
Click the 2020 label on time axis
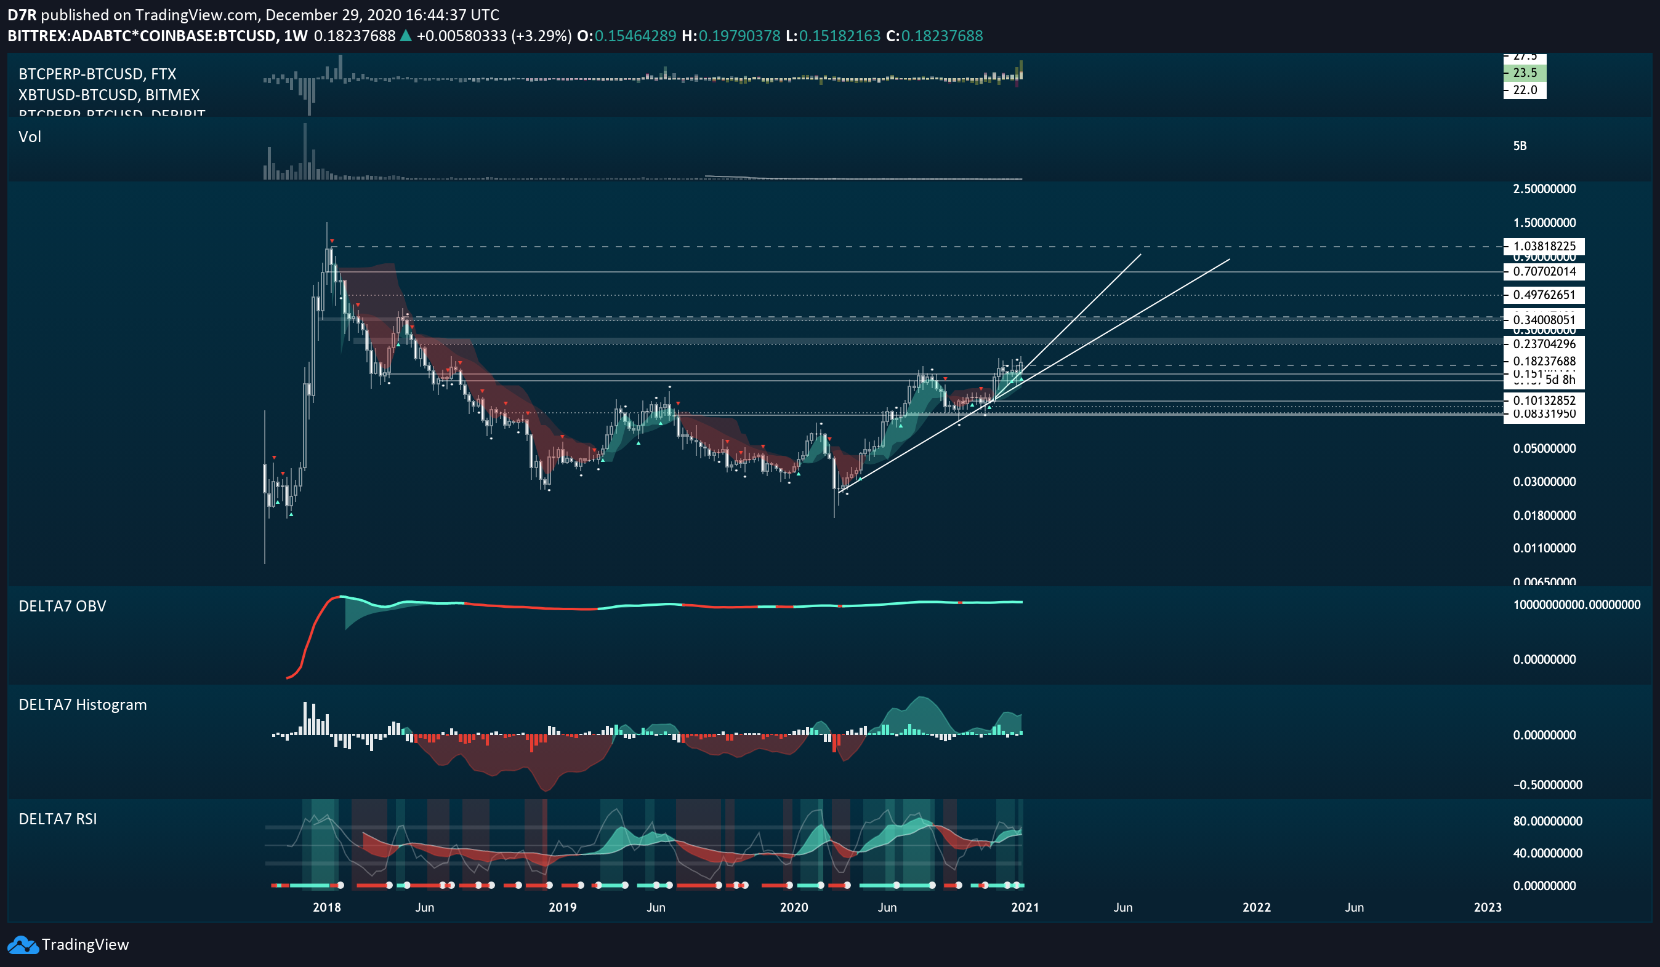point(794,907)
